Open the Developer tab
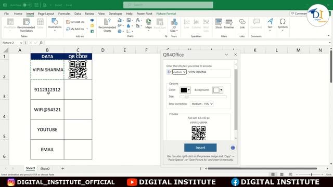Viewport: 333px width, 187px height. point(116,14)
